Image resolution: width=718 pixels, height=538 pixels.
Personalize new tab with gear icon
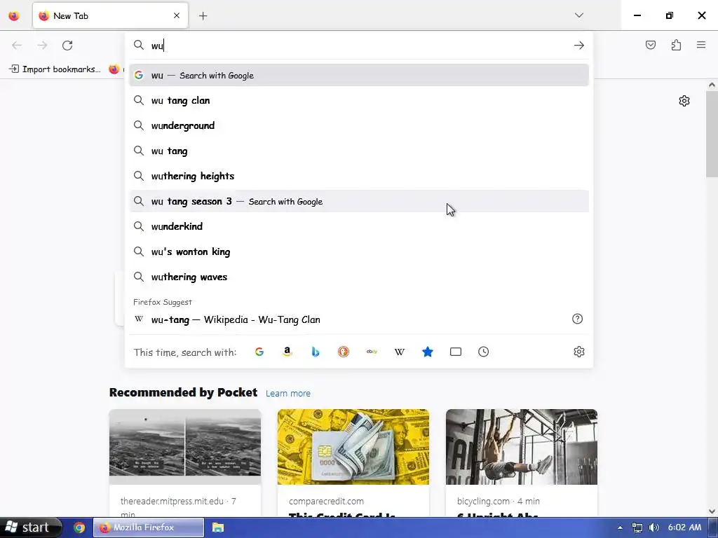[684, 101]
